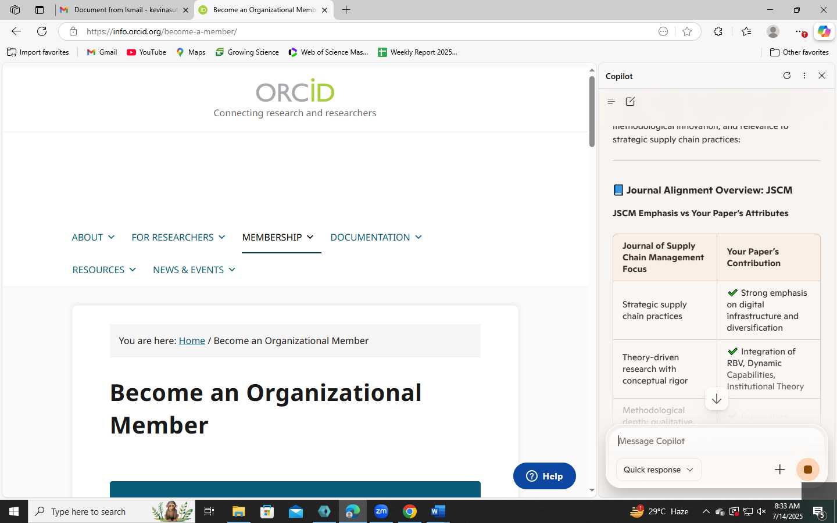Open Google Chrome from taskbar
The width and height of the screenshot is (837, 523).
pos(410,511)
